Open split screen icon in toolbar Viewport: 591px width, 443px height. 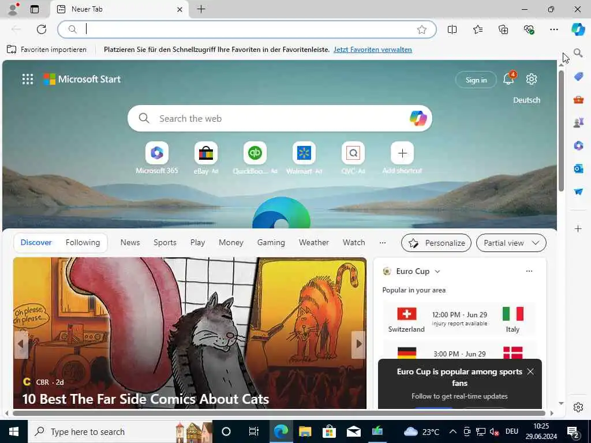point(452,29)
